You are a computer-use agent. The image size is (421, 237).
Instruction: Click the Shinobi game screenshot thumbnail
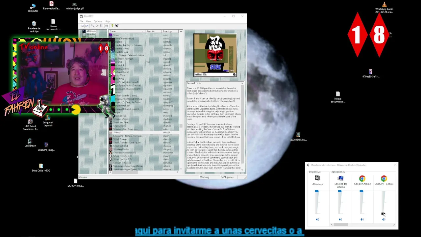(x=215, y=55)
